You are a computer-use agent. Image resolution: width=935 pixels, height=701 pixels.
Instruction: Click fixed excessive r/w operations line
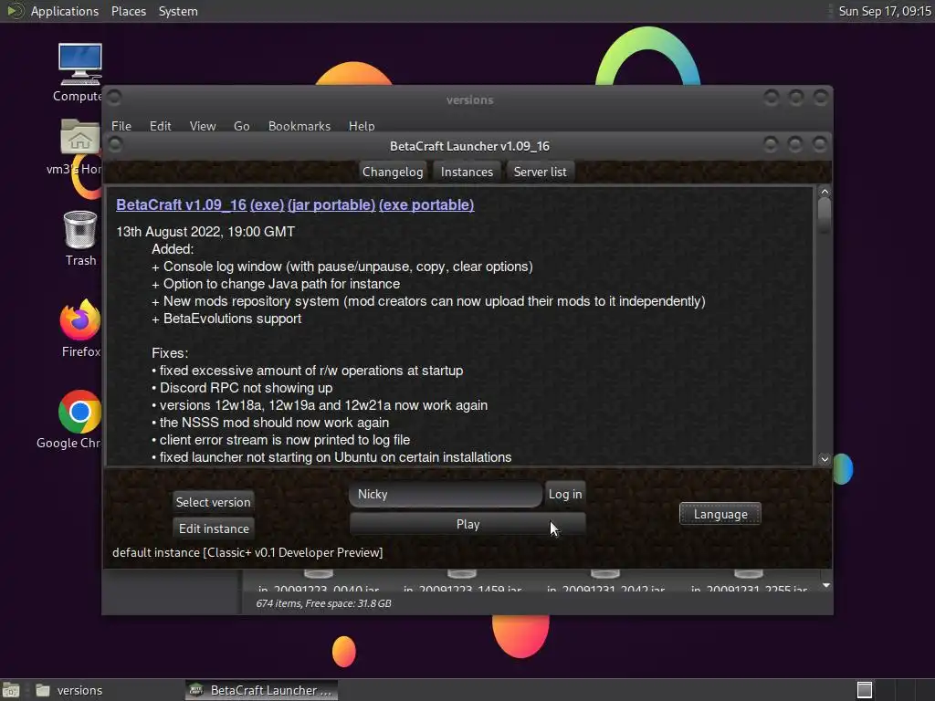tap(307, 371)
